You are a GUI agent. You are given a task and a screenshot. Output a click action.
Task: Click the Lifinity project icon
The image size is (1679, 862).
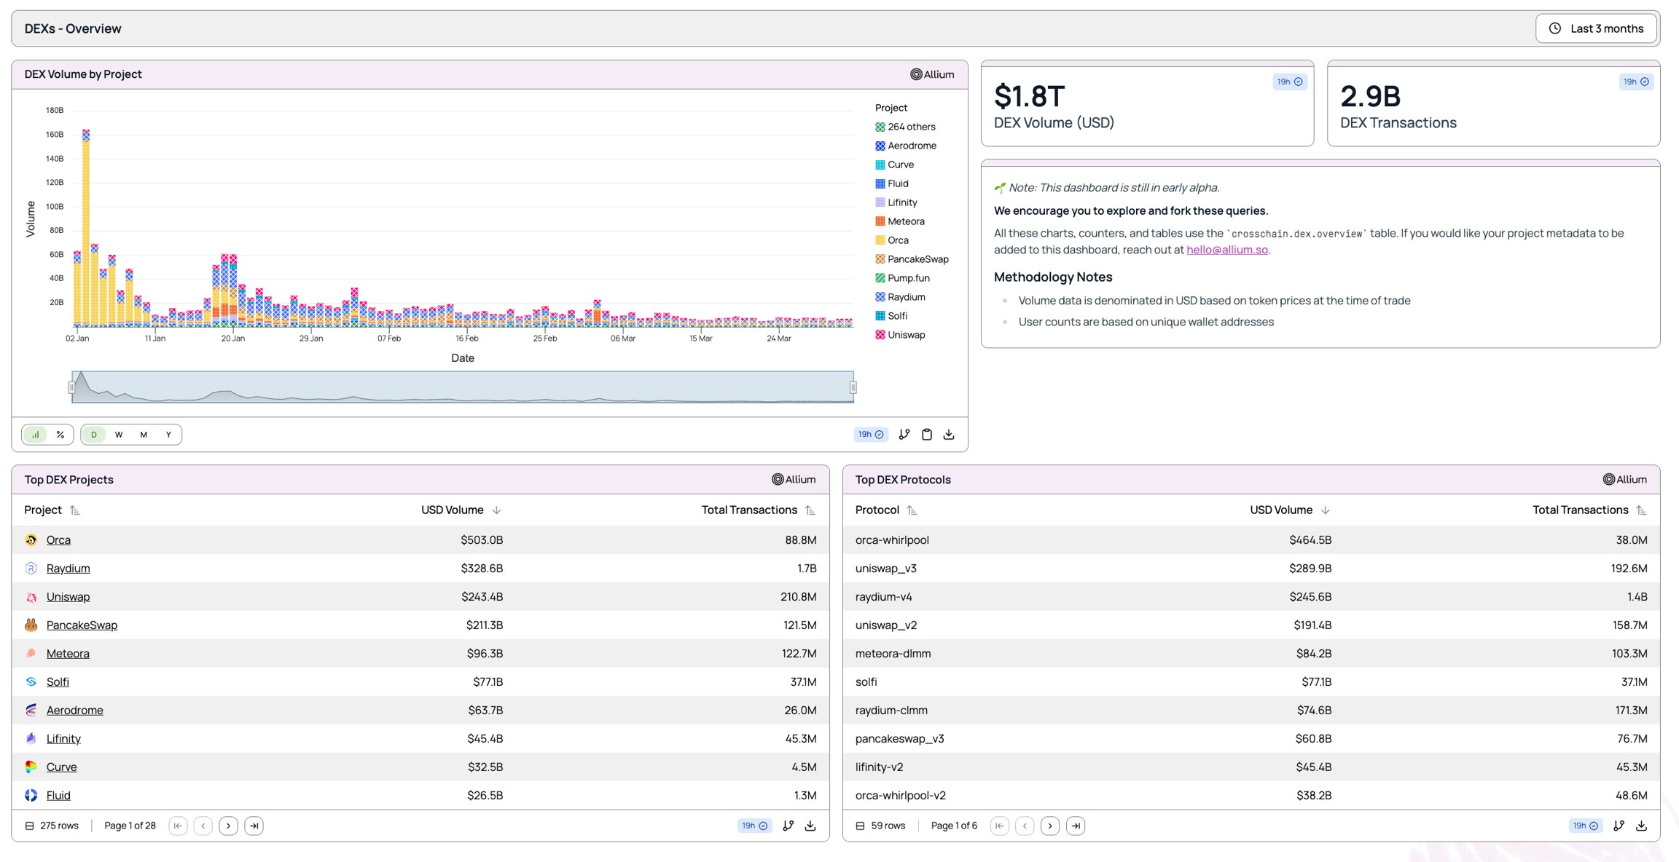point(31,739)
